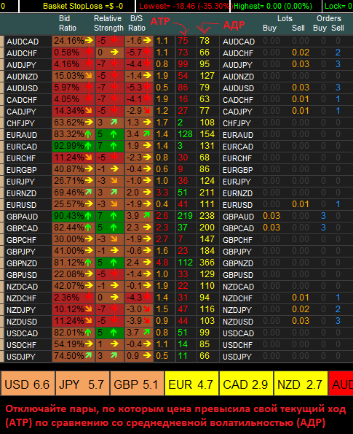Click yellow right arrow in GBPJPY Relative Strength cell
The height and width of the screenshot is (434, 353).
click(114, 251)
